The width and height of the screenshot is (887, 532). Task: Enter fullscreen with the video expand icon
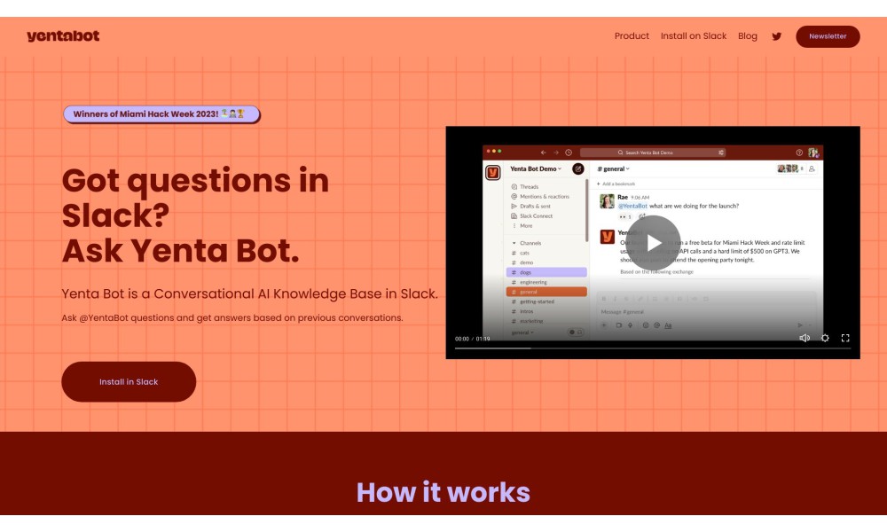(845, 338)
